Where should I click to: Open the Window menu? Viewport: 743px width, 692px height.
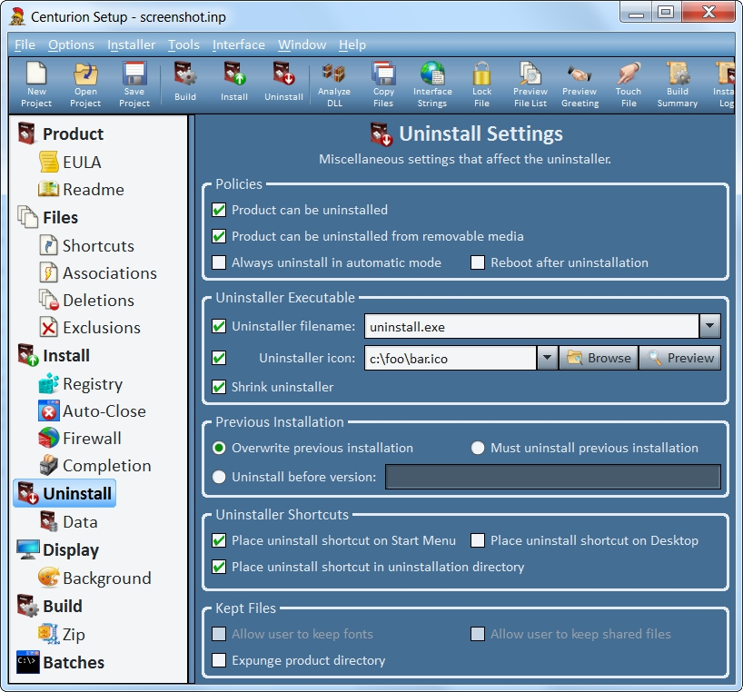302,44
